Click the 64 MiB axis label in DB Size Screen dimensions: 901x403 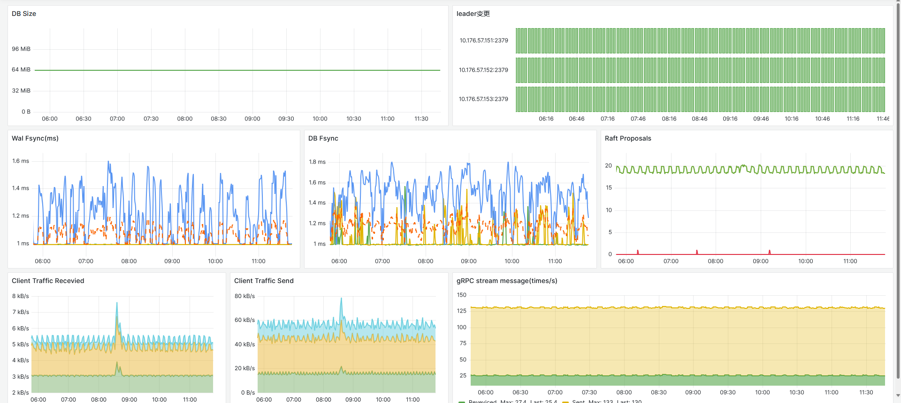pos(21,70)
